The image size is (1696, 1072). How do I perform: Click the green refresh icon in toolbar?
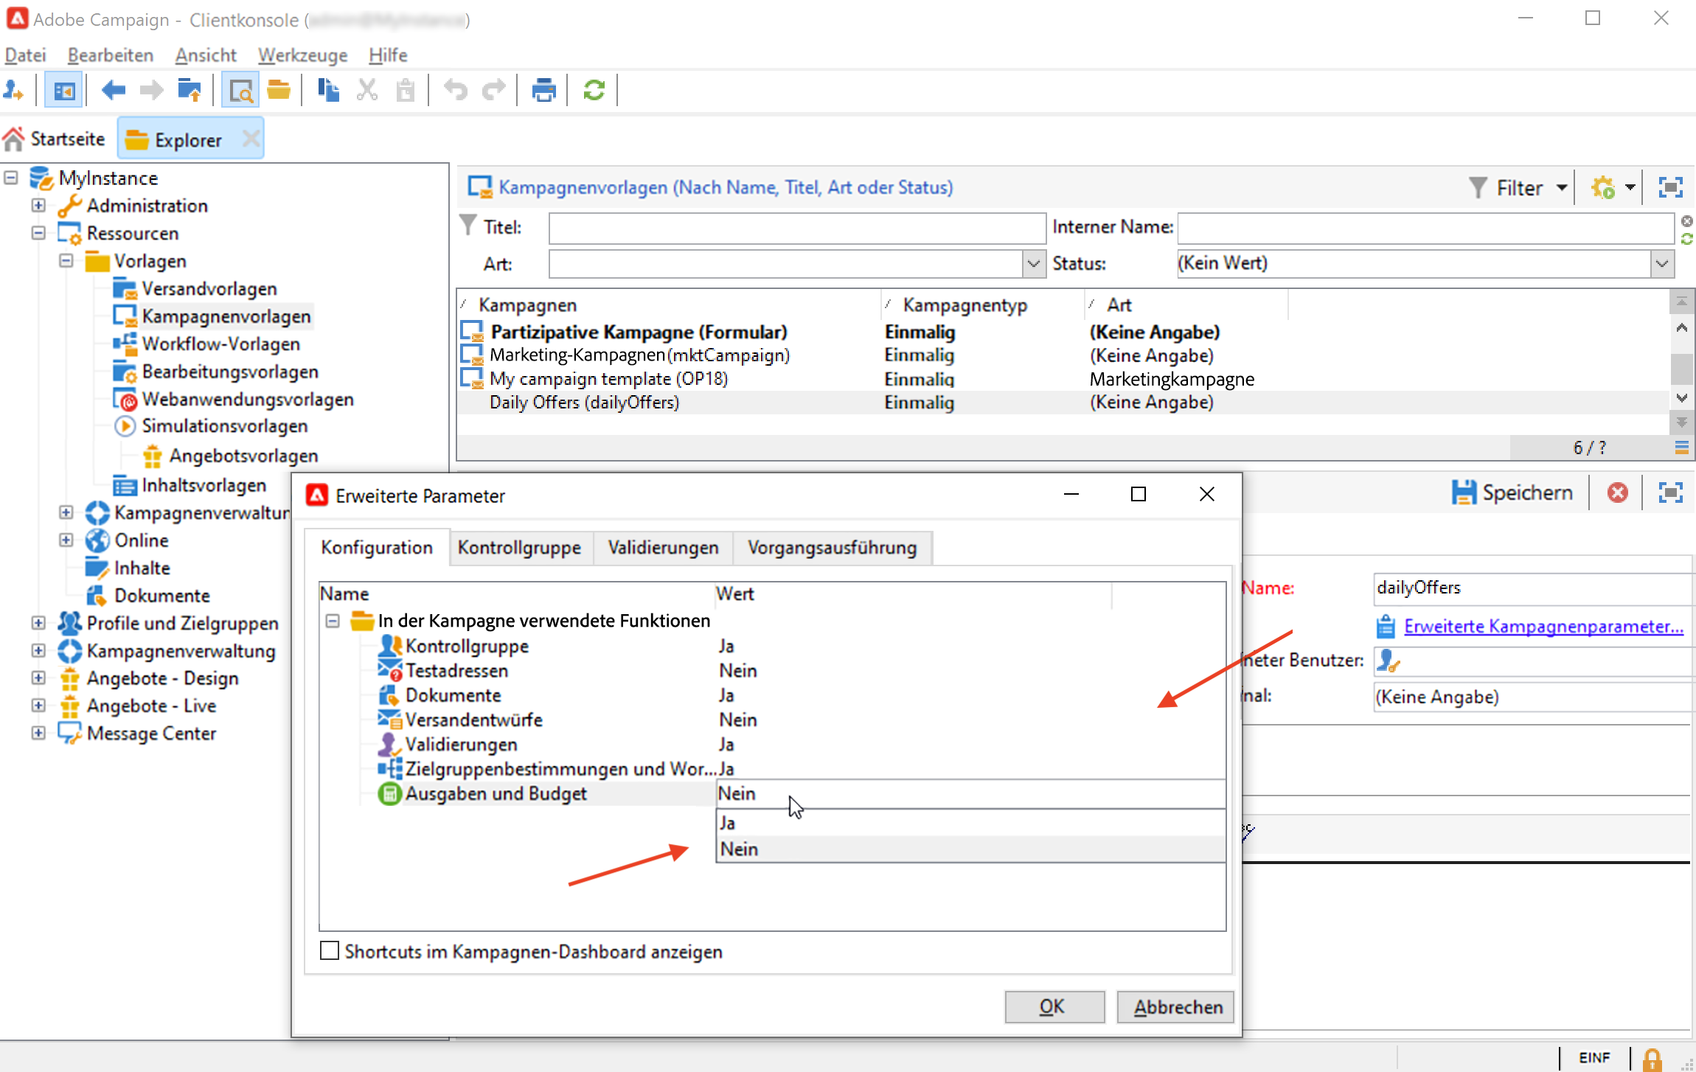coord(594,90)
